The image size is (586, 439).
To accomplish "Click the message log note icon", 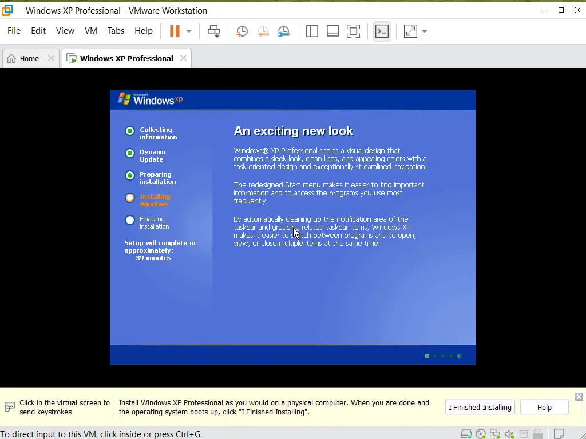I will click(559, 434).
